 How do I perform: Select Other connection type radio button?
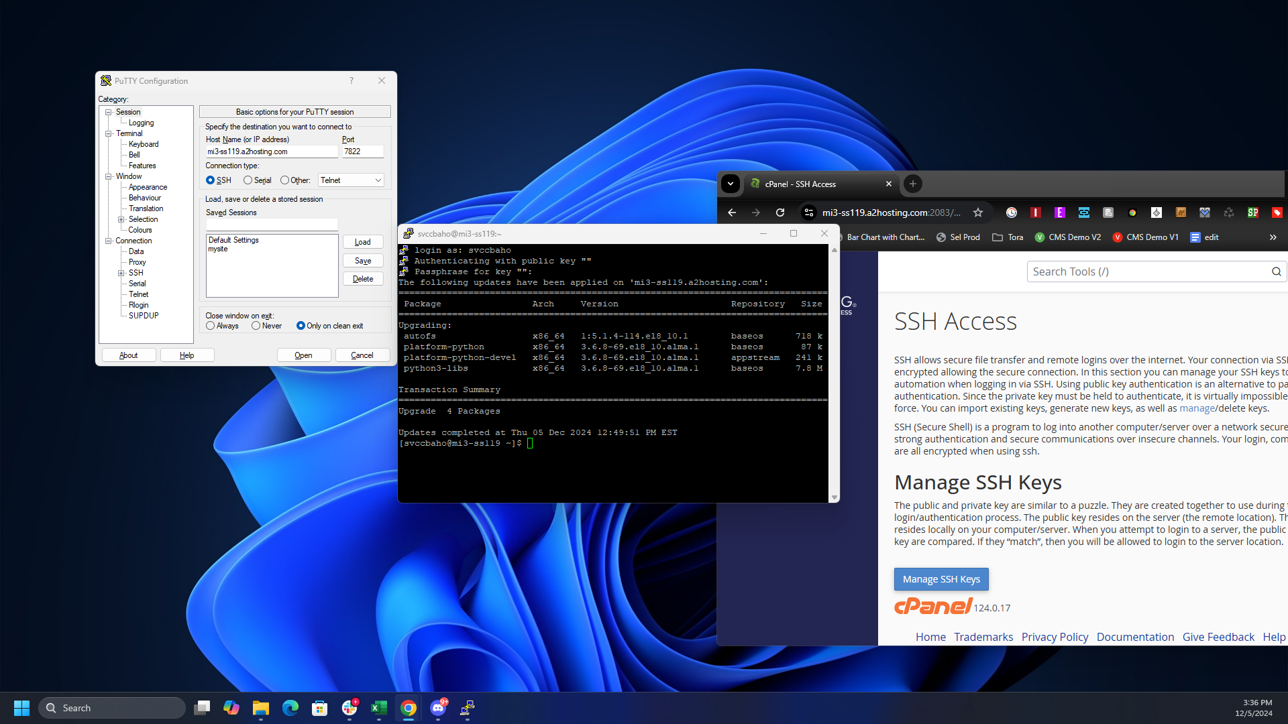point(284,180)
